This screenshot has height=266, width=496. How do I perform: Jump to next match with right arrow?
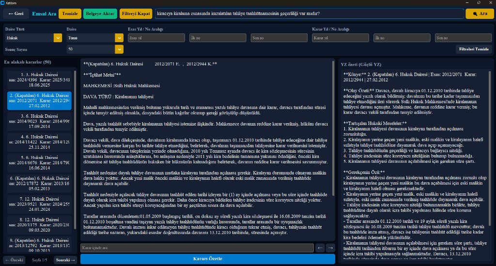330,248
